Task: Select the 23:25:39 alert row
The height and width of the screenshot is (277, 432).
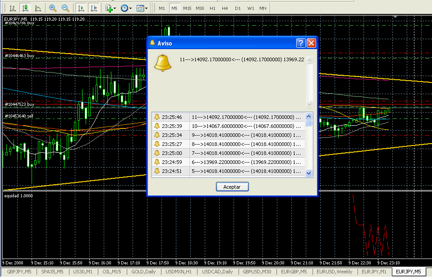Action: pyautogui.click(x=228, y=126)
